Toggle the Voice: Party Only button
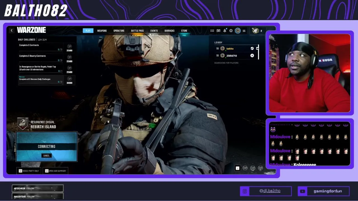The height and width of the screenshot is (201, 358). [x=29, y=171]
